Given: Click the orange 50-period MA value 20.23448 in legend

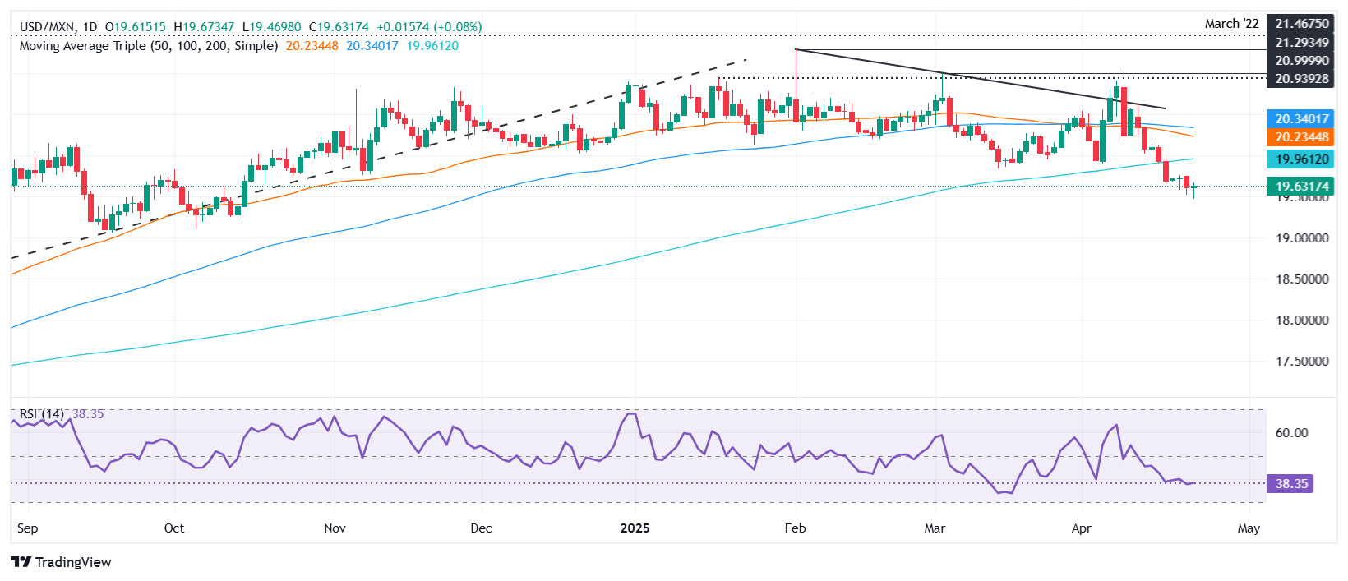Looking at the screenshot, I should (312, 46).
